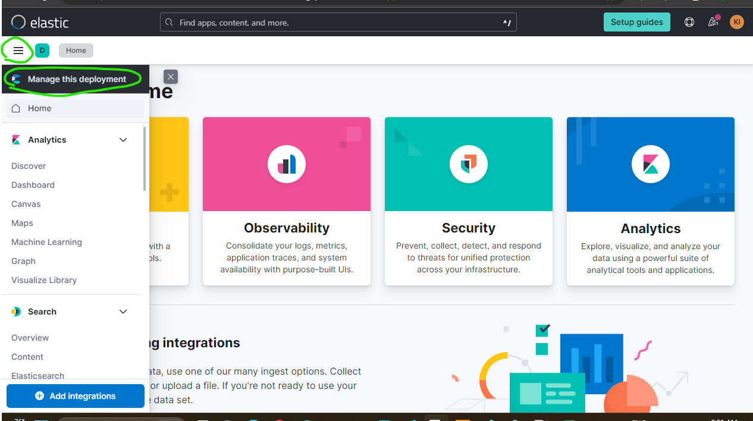Click the Observability card icon
753x421 pixels.
(x=286, y=164)
